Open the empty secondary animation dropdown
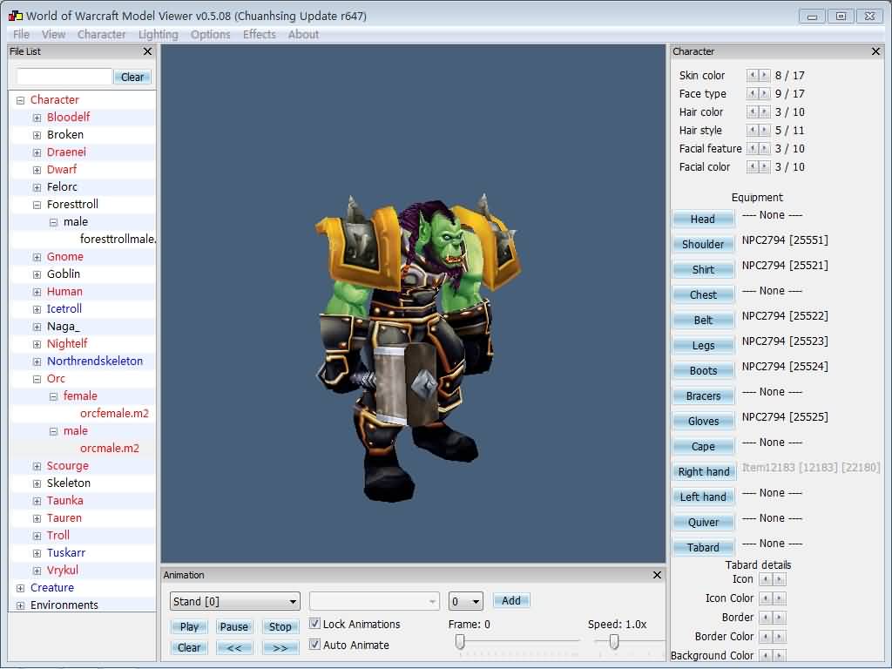This screenshot has height=669, width=892. [x=375, y=601]
